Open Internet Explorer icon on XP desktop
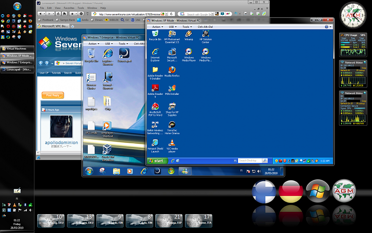The height and width of the screenshot is (233, 372). (155, 55)
